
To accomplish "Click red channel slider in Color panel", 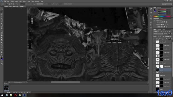I will (x=162, y=10).
